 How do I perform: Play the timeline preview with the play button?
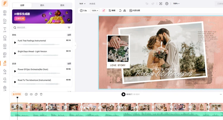click(123, 94)
